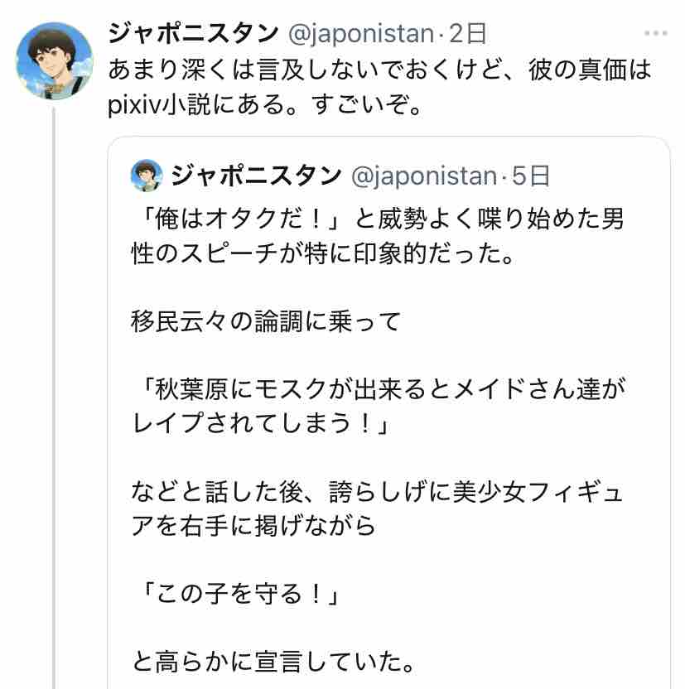The width and height of the screenshot is (685, 689).
Task: Click the quoted line 「この子を守る！」
Action: pos(237,594)
